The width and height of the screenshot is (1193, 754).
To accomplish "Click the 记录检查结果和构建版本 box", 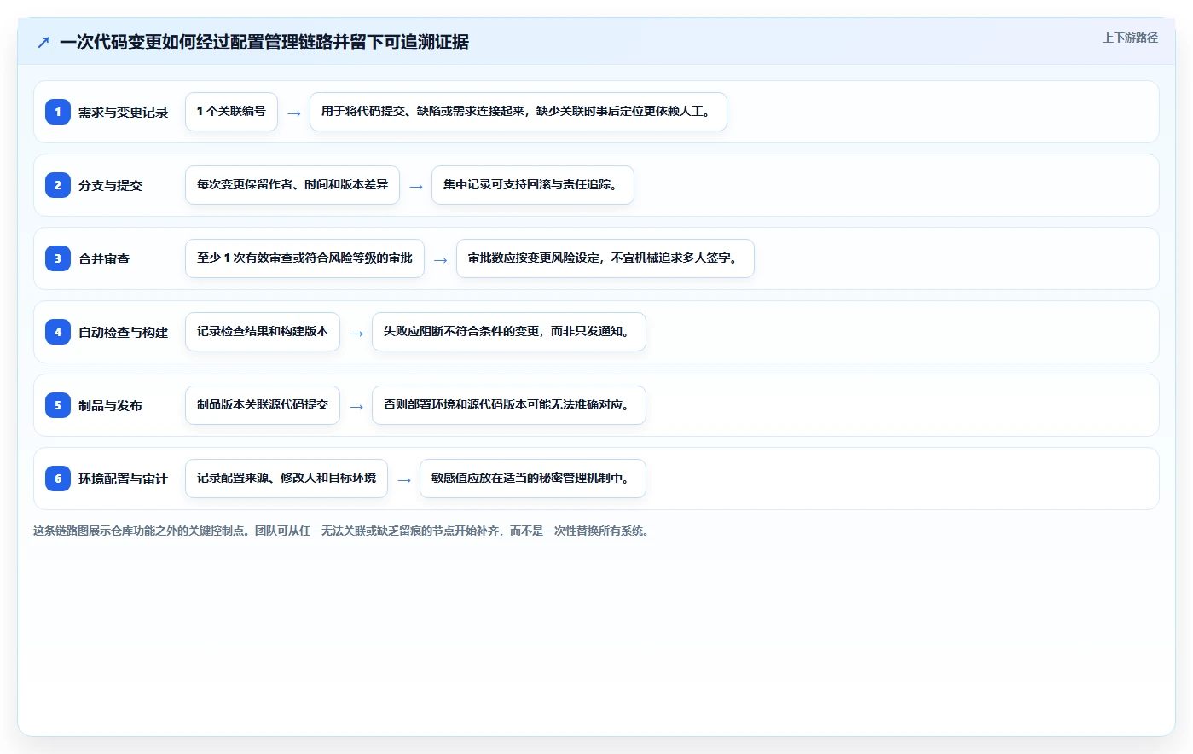I will (263, 332).
